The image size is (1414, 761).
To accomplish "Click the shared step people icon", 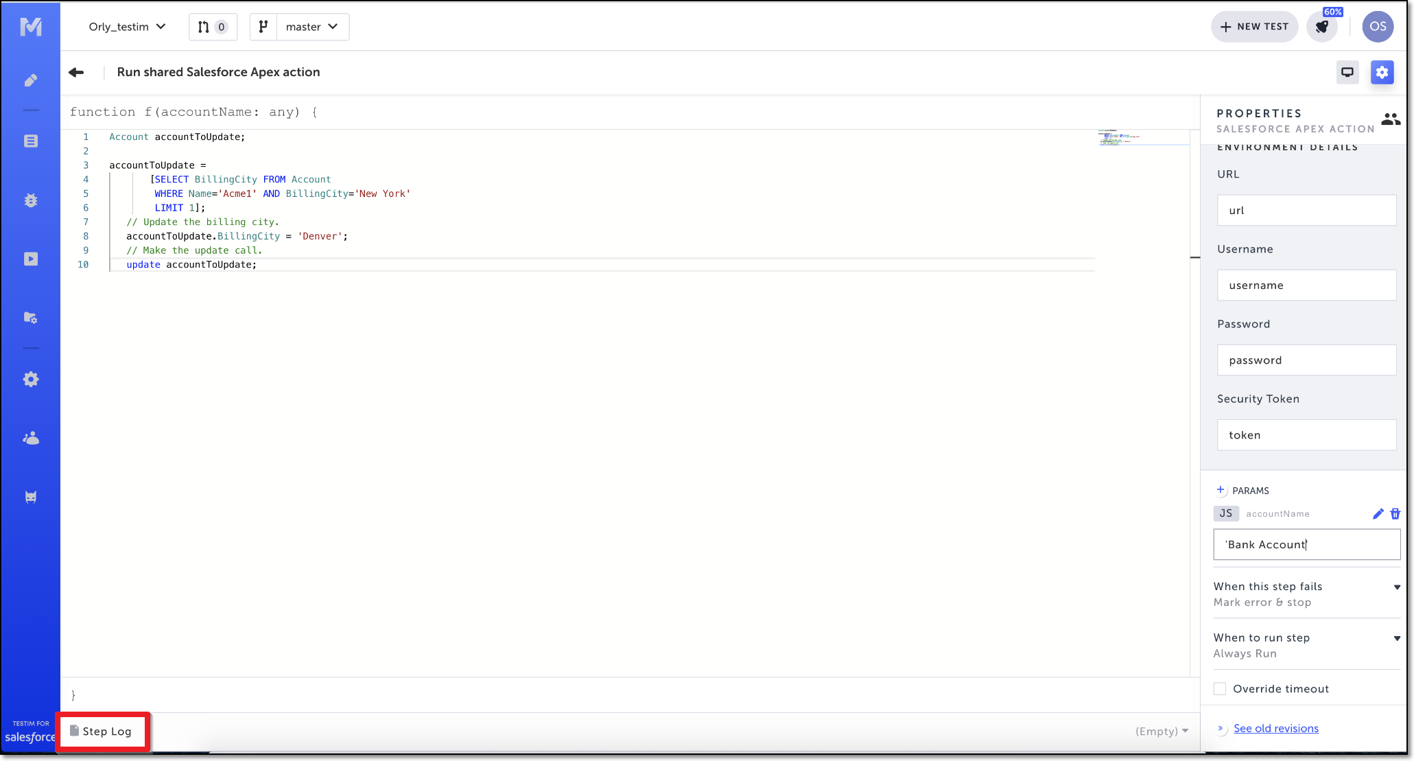I will tap(1390, 119).
